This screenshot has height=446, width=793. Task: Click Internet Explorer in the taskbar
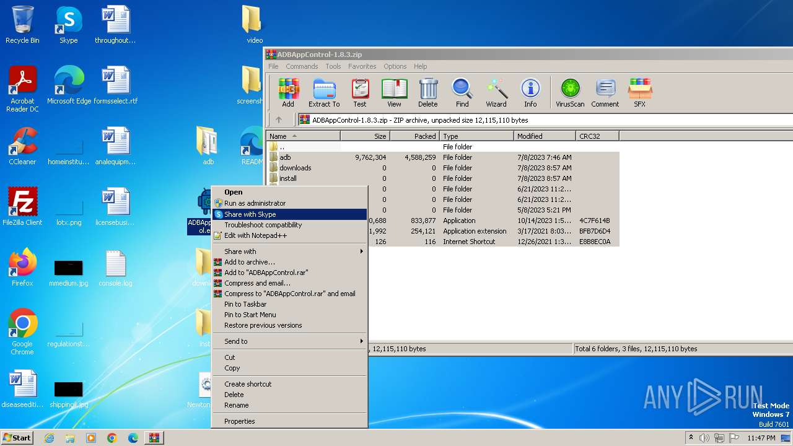49,438
